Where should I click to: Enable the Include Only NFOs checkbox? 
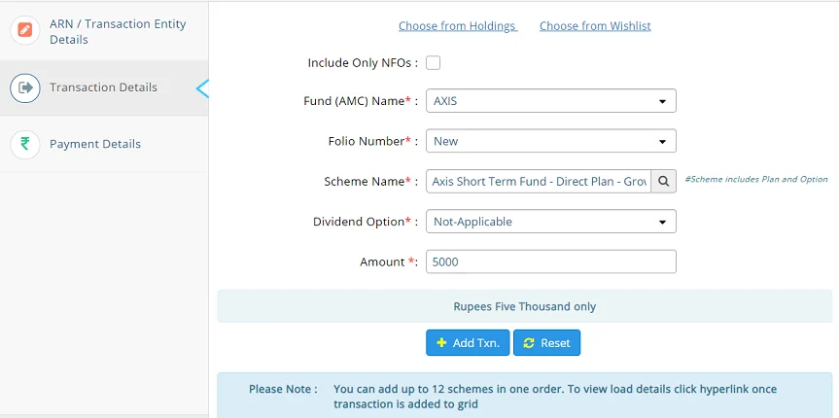click(434, 63)
